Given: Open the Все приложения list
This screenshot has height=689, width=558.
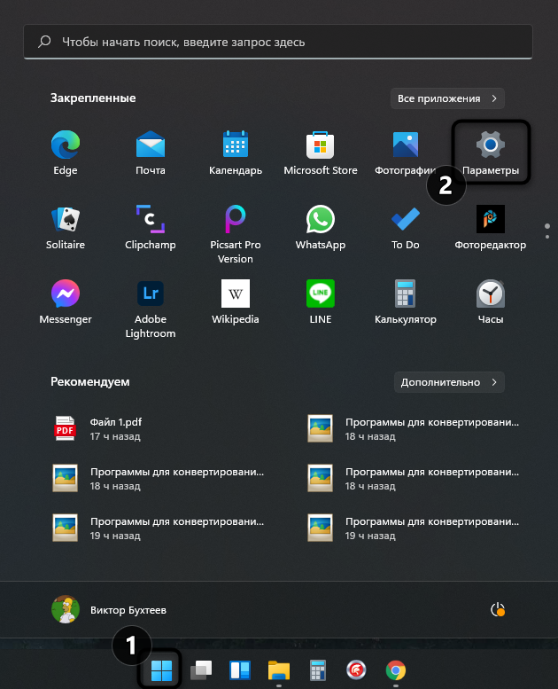Looking at the screenshot, I should [447, 98].
